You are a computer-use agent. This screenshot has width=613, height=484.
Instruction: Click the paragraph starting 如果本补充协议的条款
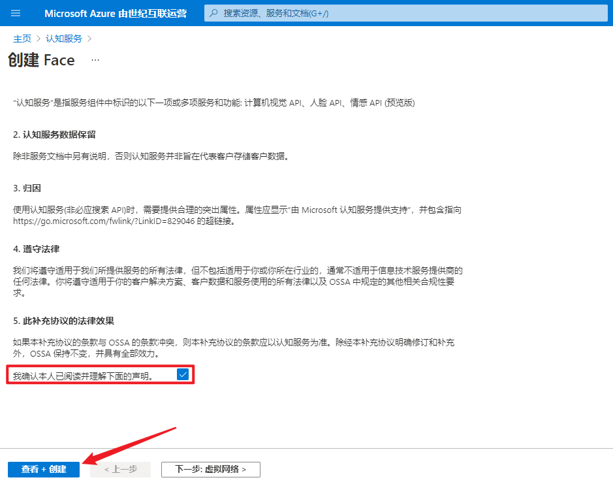point(234,348)
